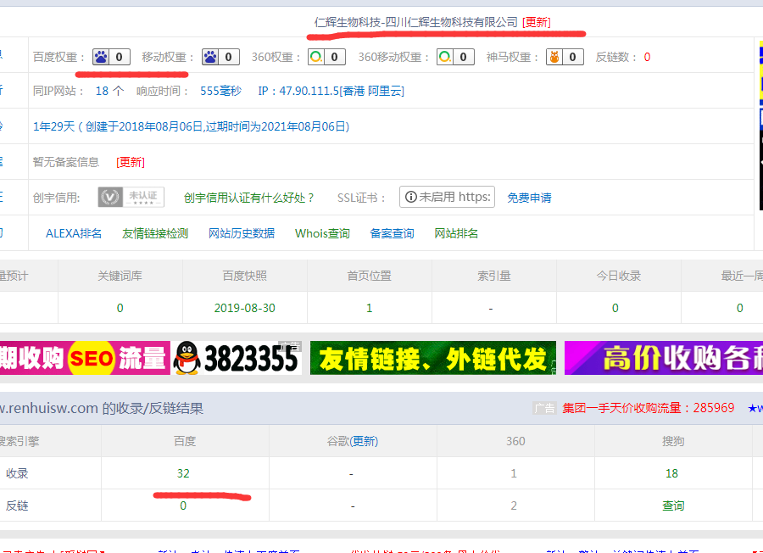Viewport: 763px width, 553px height.
Task: Click the green 友情链接、外链代发 banner
Action: coord(433,358)
